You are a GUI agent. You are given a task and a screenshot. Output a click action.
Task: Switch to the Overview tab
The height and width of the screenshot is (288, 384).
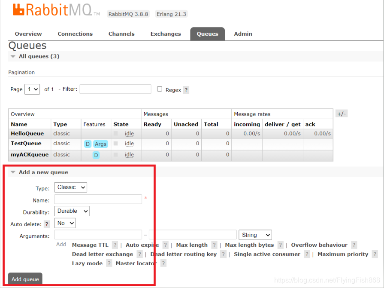(x=28, y=34)
